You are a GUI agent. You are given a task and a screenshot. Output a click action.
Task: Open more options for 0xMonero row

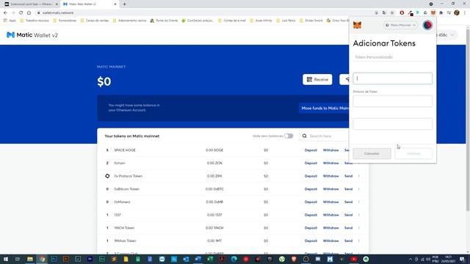pyautogui.click(x=359, y=202)
